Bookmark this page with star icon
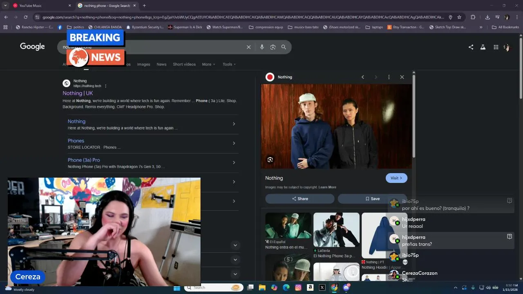The image size is (523, 294). click(x=459, y=17)
